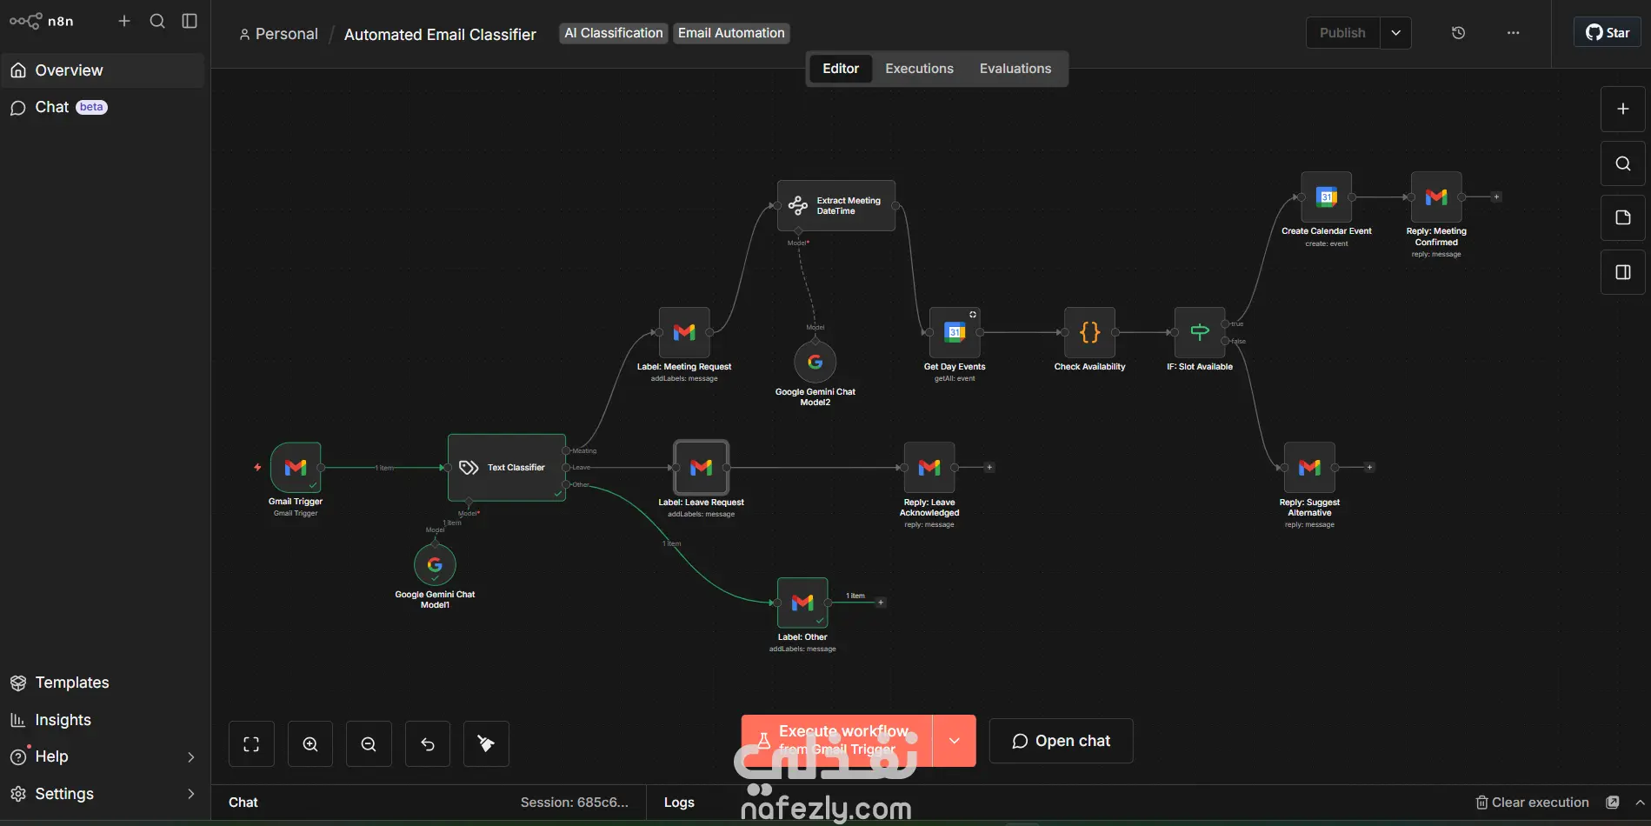This screenshot has width=1651, height=826.
Task: Add a sticky note to canvas
Action: point(1623,217)
